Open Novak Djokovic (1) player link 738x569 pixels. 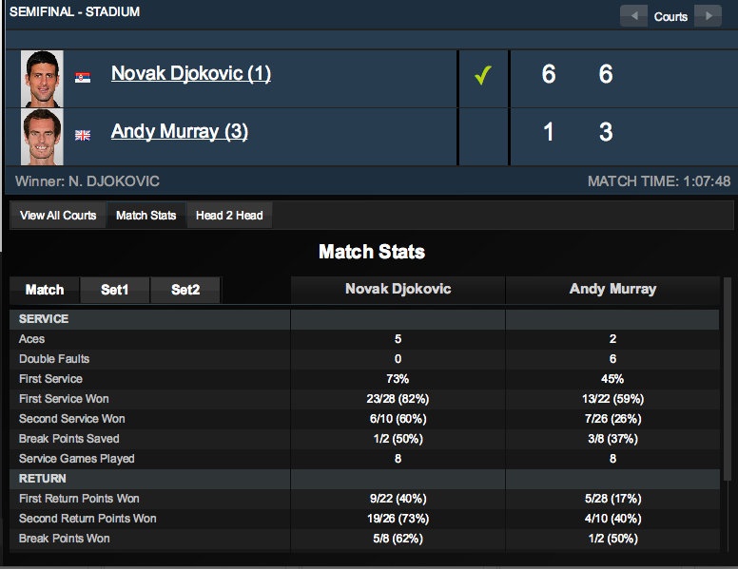click(x=191, y=73)
